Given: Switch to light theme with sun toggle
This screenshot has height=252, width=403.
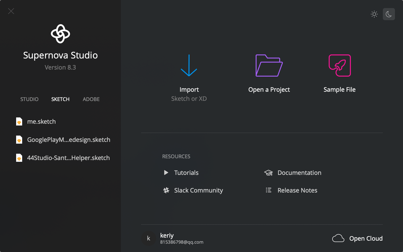Looking at the screenshot, I should pos(374,14).
